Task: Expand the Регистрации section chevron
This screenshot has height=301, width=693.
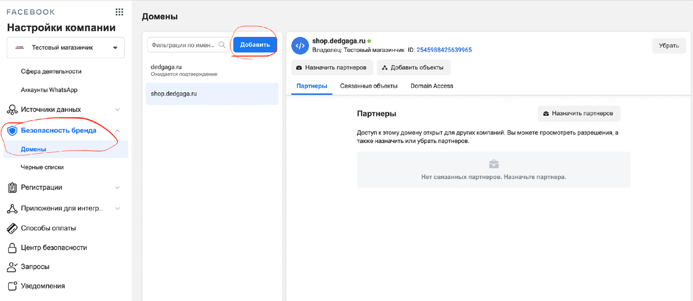Action: [117, 187]
